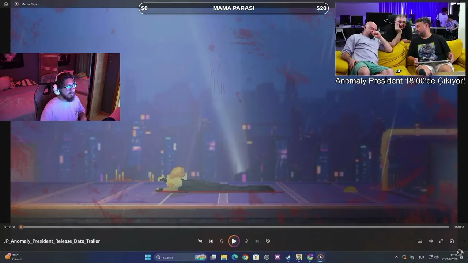Screen dimensions: 468x263
Task: Click the yellow couch camera overlay
Action: pyautogui.click(x=400, y=39)
